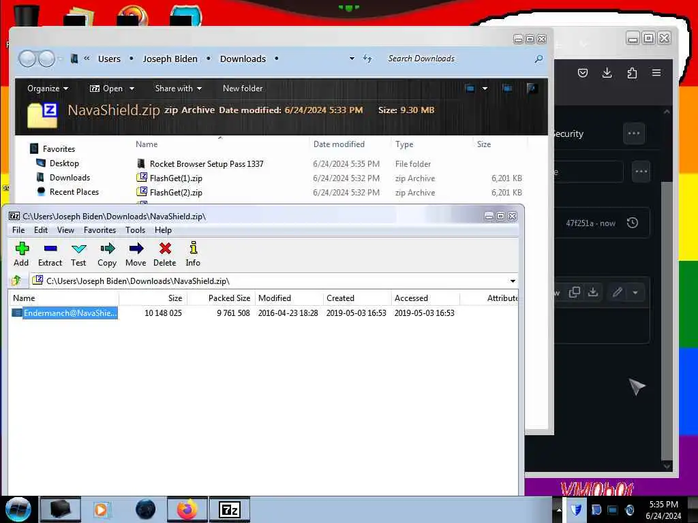Click the edit pencil icon in Firefox page
Image resolution: width=698 pixels, height=523 pixels.
pyautogui.click(x=618, y=292)
